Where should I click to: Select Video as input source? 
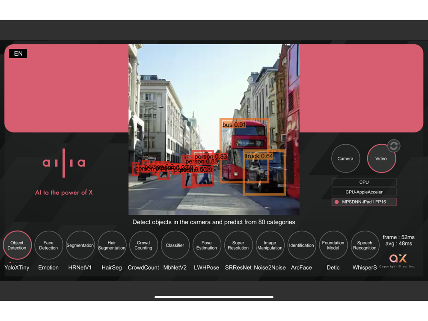[381, 158]
